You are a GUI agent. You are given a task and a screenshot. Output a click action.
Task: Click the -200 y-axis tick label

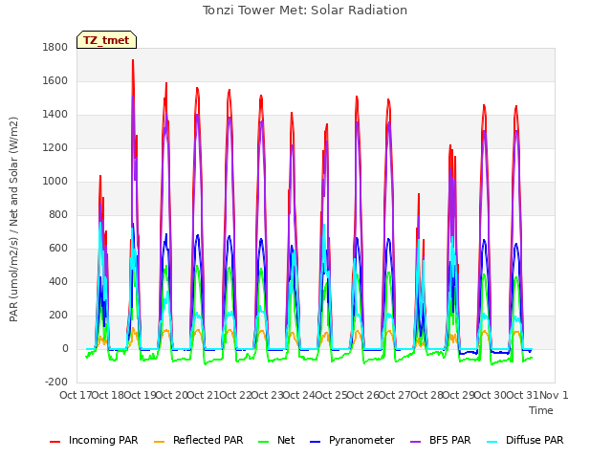(56, 382)
